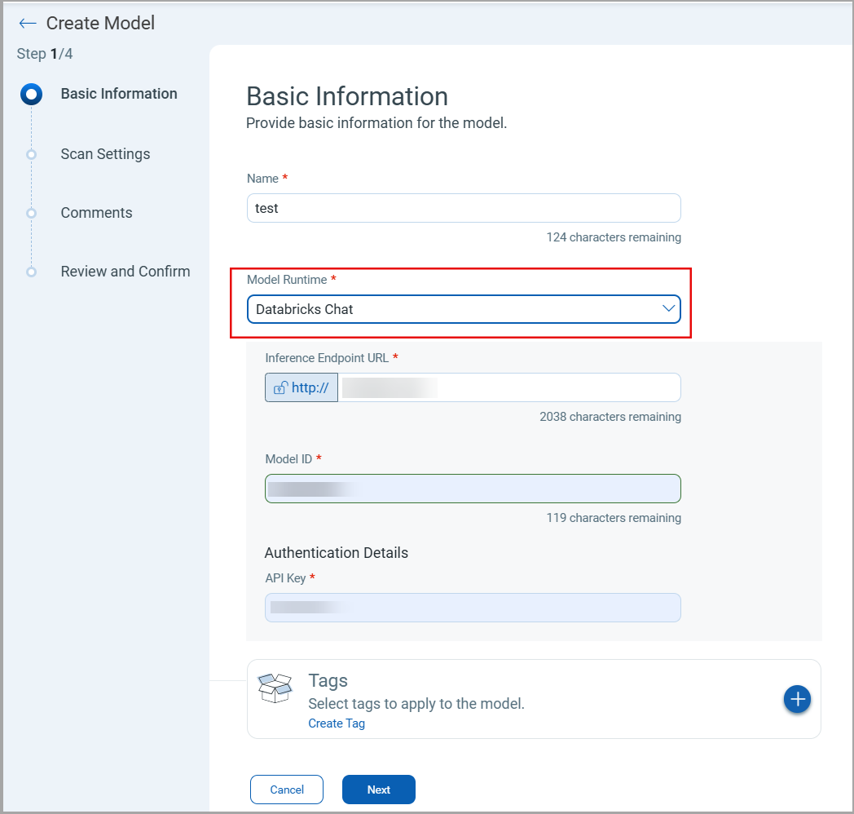Go to Scan Settings step
Viewport: 854px width, 814px height.
coord(105,154)
